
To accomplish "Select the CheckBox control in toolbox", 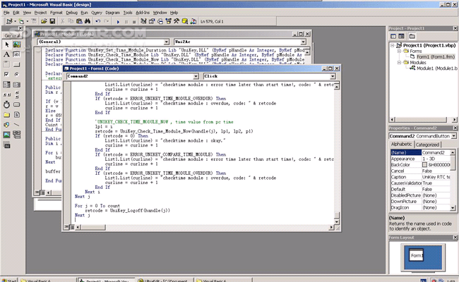I will (6, 73).
